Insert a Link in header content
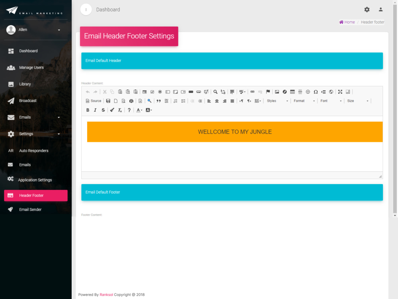 252,92
